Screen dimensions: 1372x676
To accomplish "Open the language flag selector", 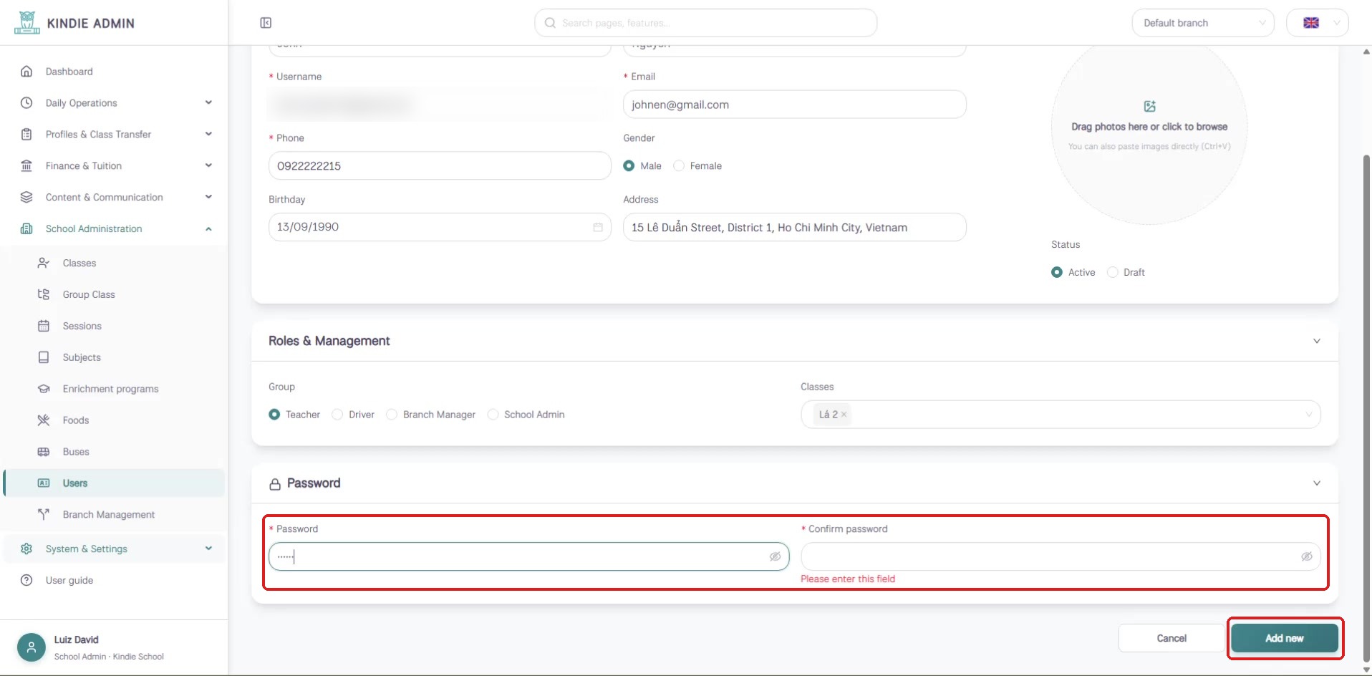I will (1318, 23).
